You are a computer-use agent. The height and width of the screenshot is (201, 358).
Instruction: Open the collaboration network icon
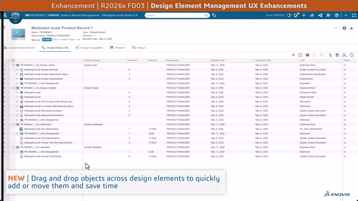pyautogui.click(x=320, y=15)
